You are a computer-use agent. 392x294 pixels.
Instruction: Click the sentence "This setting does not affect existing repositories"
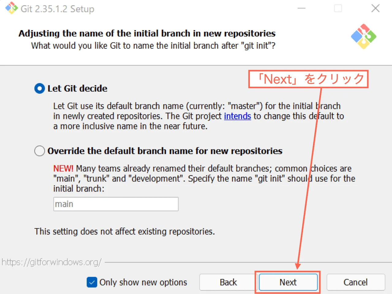click(125, 232)
